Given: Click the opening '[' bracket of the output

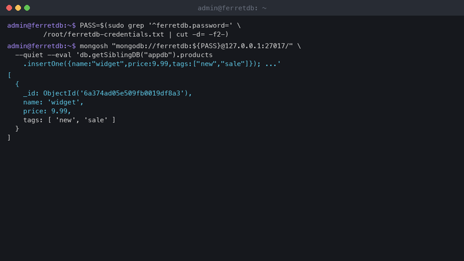Looking at the screenshot, I should pos(9,75).
